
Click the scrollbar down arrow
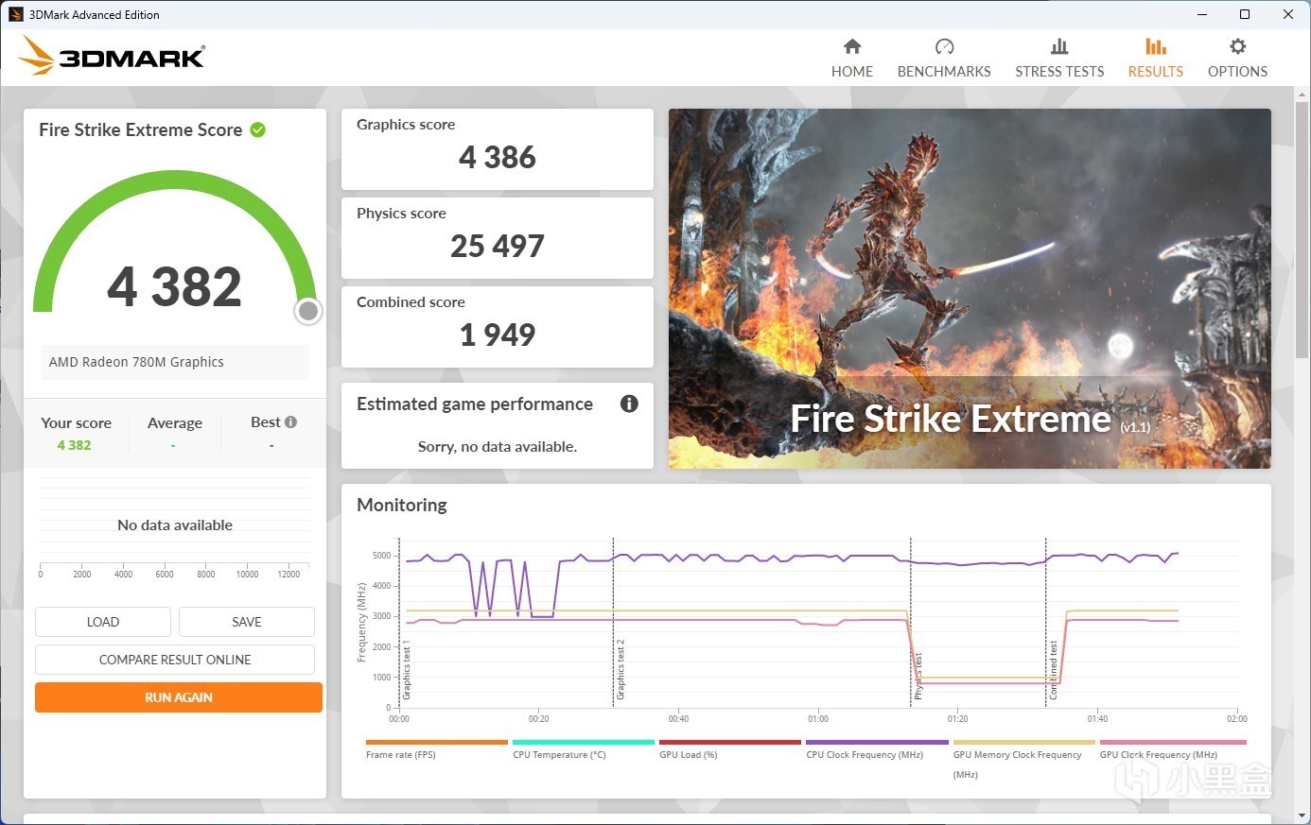tap(1302, 816)
